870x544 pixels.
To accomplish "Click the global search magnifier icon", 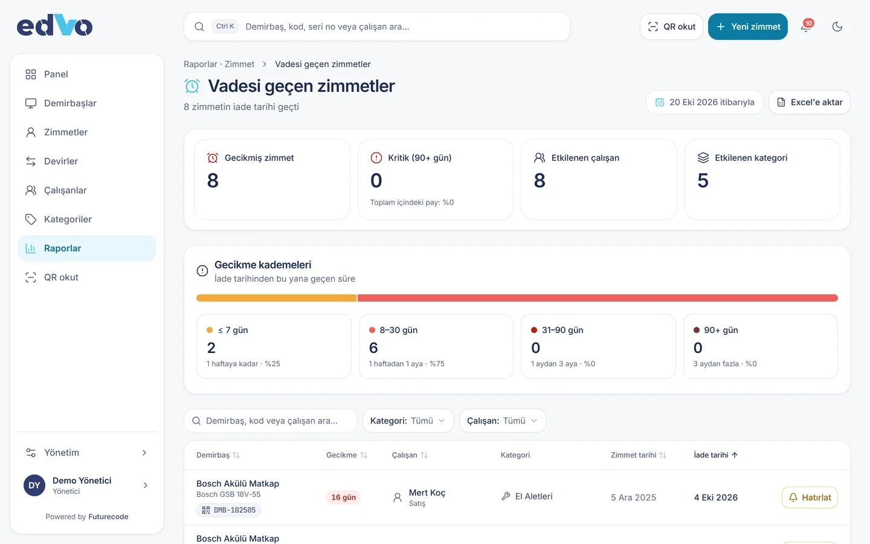I will 199,27.
